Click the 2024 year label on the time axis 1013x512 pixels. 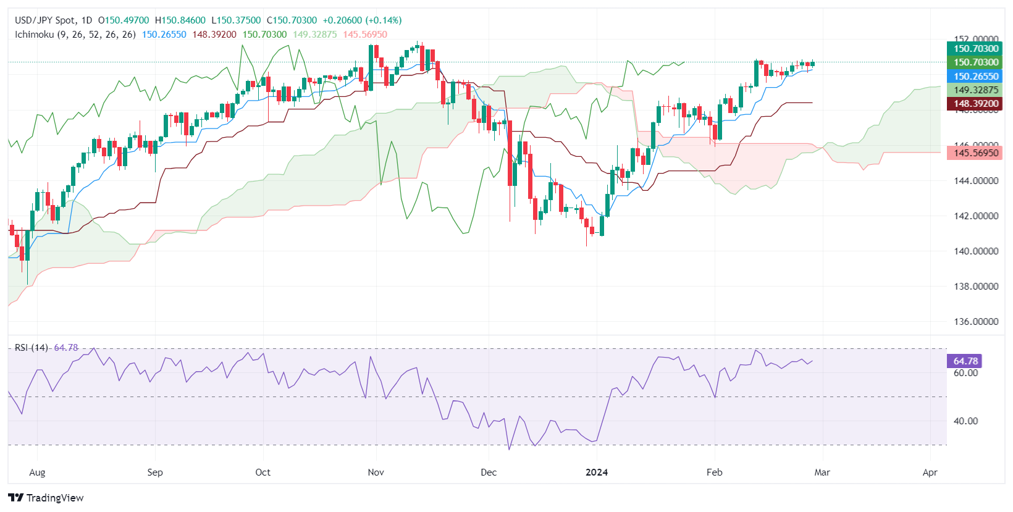pos(597,472)
